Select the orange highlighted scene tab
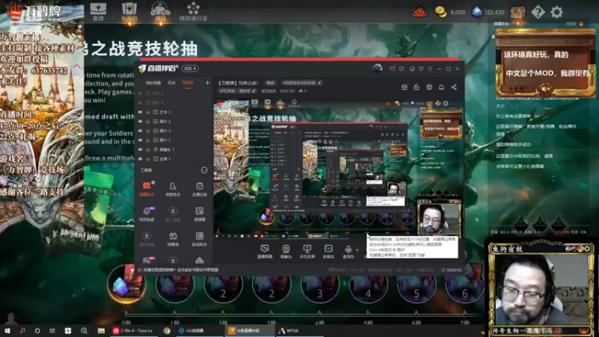The height and width of the screenshot is (337, 599). point(188,82)
